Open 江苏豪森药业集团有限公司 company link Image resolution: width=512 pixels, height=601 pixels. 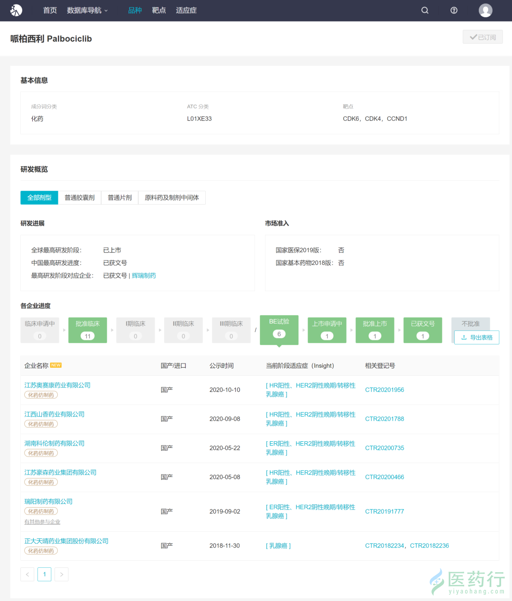(x=60, y=473)
